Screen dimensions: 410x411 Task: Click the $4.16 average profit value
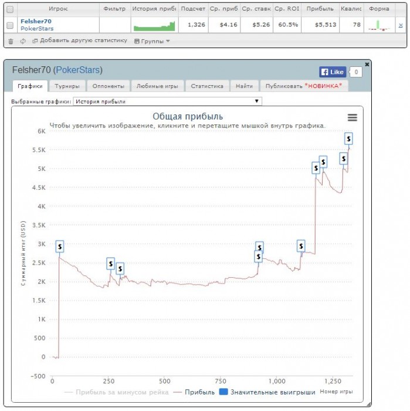pyautogui.click(x=228, y=25)
